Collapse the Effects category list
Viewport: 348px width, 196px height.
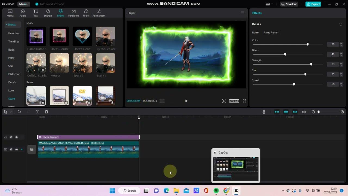pos(13,24)
